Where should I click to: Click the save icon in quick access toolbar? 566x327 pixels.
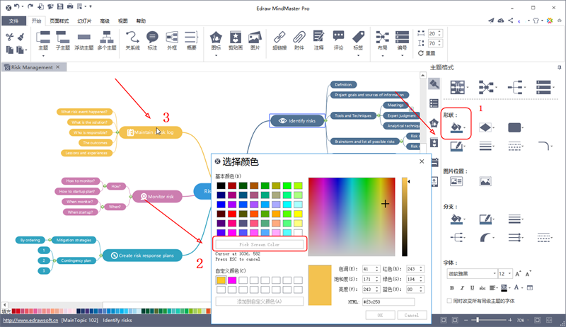[x=60, y=6]
